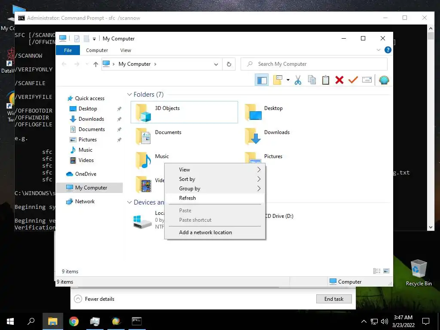Unpin Downloads using its pin icon

(x=119, y=119)
